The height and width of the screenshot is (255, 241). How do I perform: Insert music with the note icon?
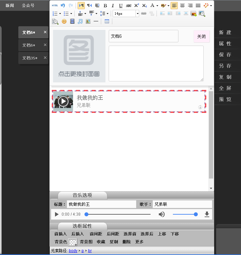coord(80,21)
